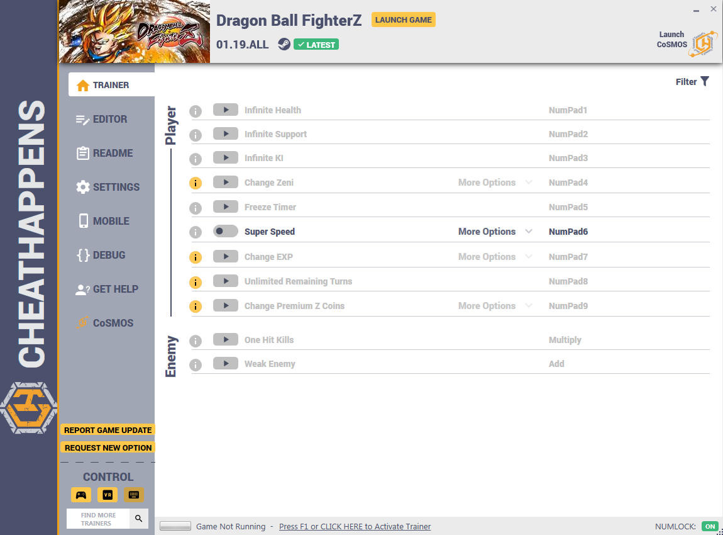The image size is (723, 535).
Task: Click REQUEST NEW OPTION button
Action: pos(108,448)
